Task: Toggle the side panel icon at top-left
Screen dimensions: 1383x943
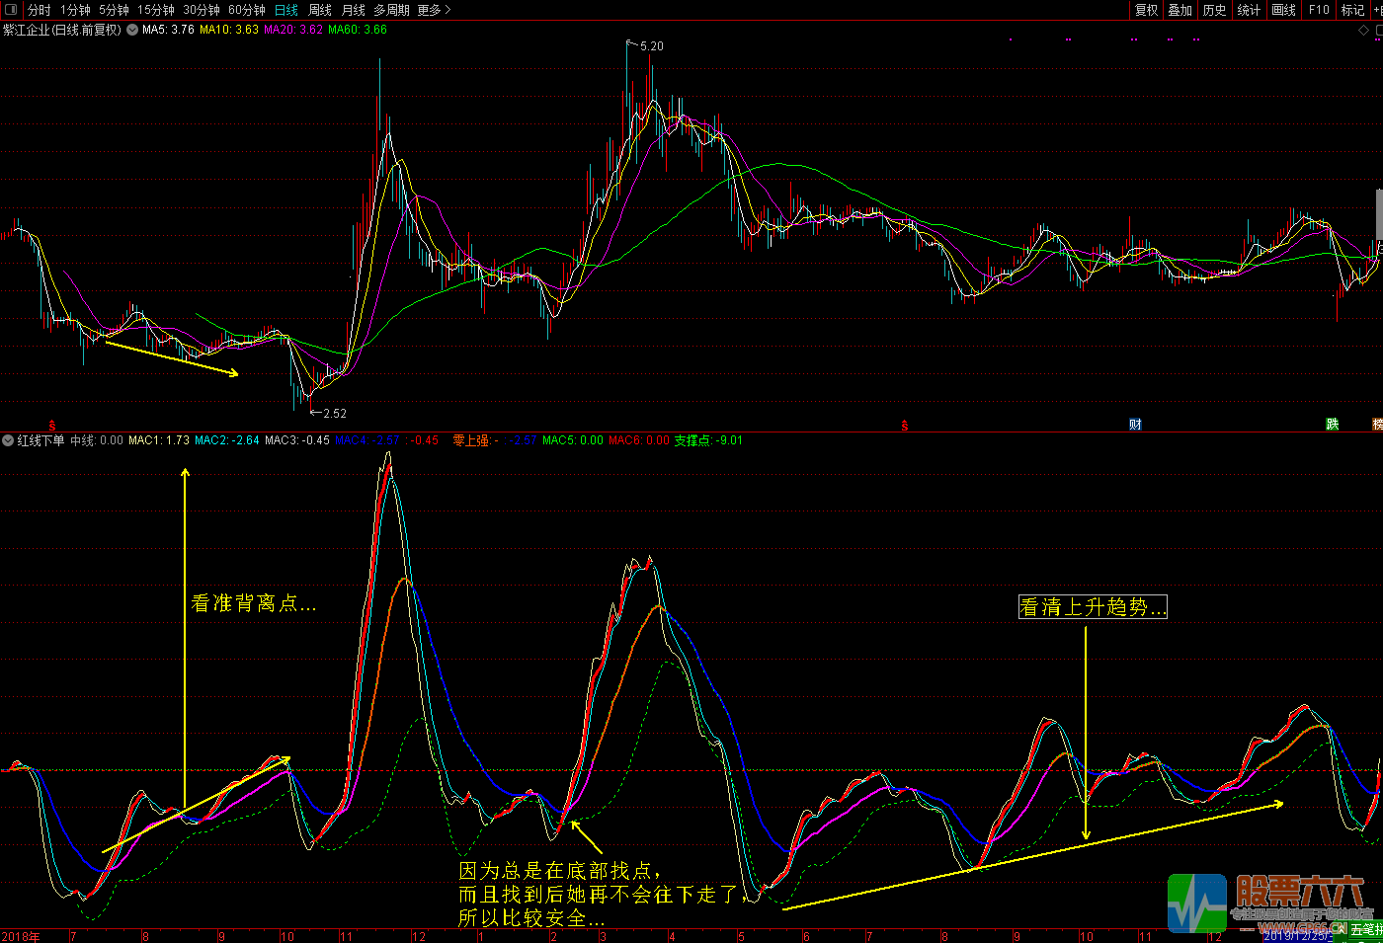Action: coord(11,10)
